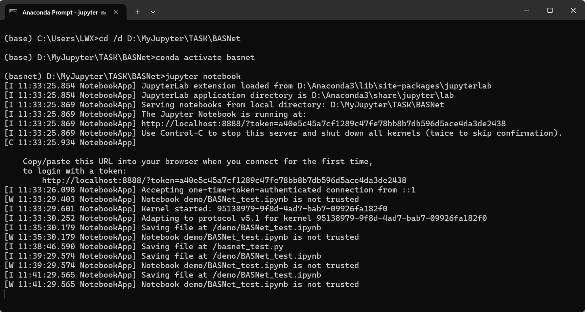Click the "Saving file at /basnet_test.py" entry

coord(212,247)
